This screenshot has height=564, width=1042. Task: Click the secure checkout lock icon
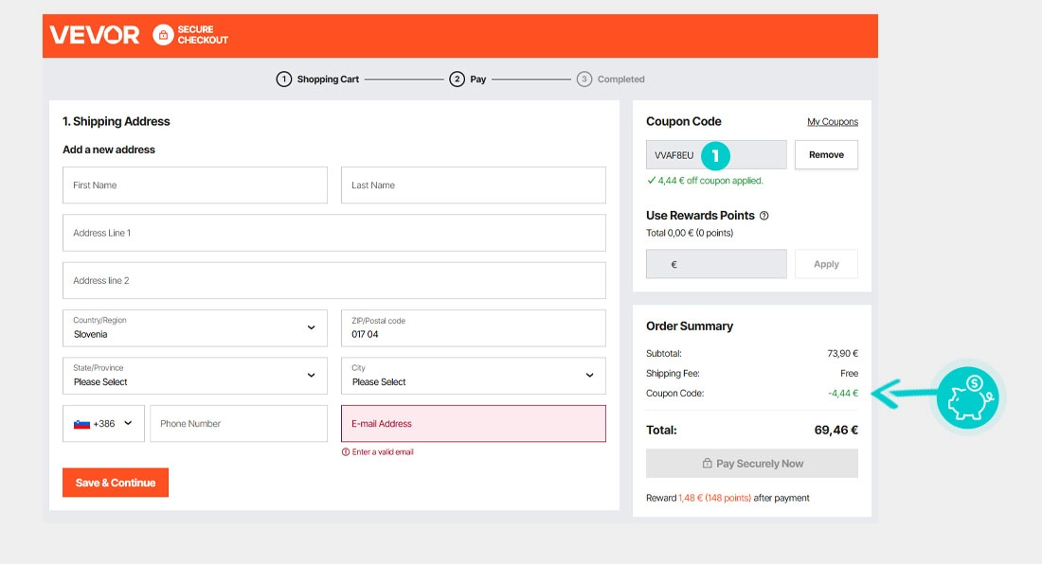pos(163,34)
